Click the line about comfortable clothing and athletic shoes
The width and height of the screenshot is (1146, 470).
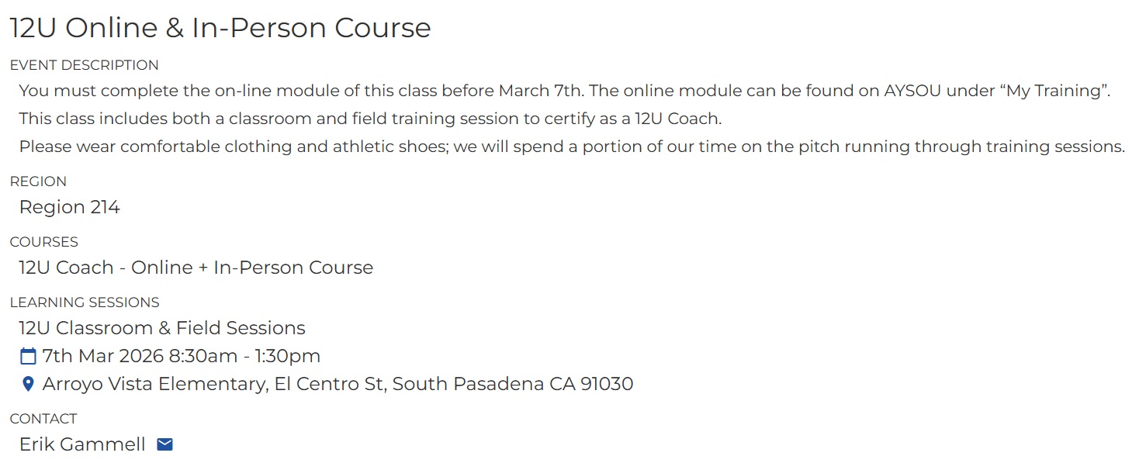(572, 147)
